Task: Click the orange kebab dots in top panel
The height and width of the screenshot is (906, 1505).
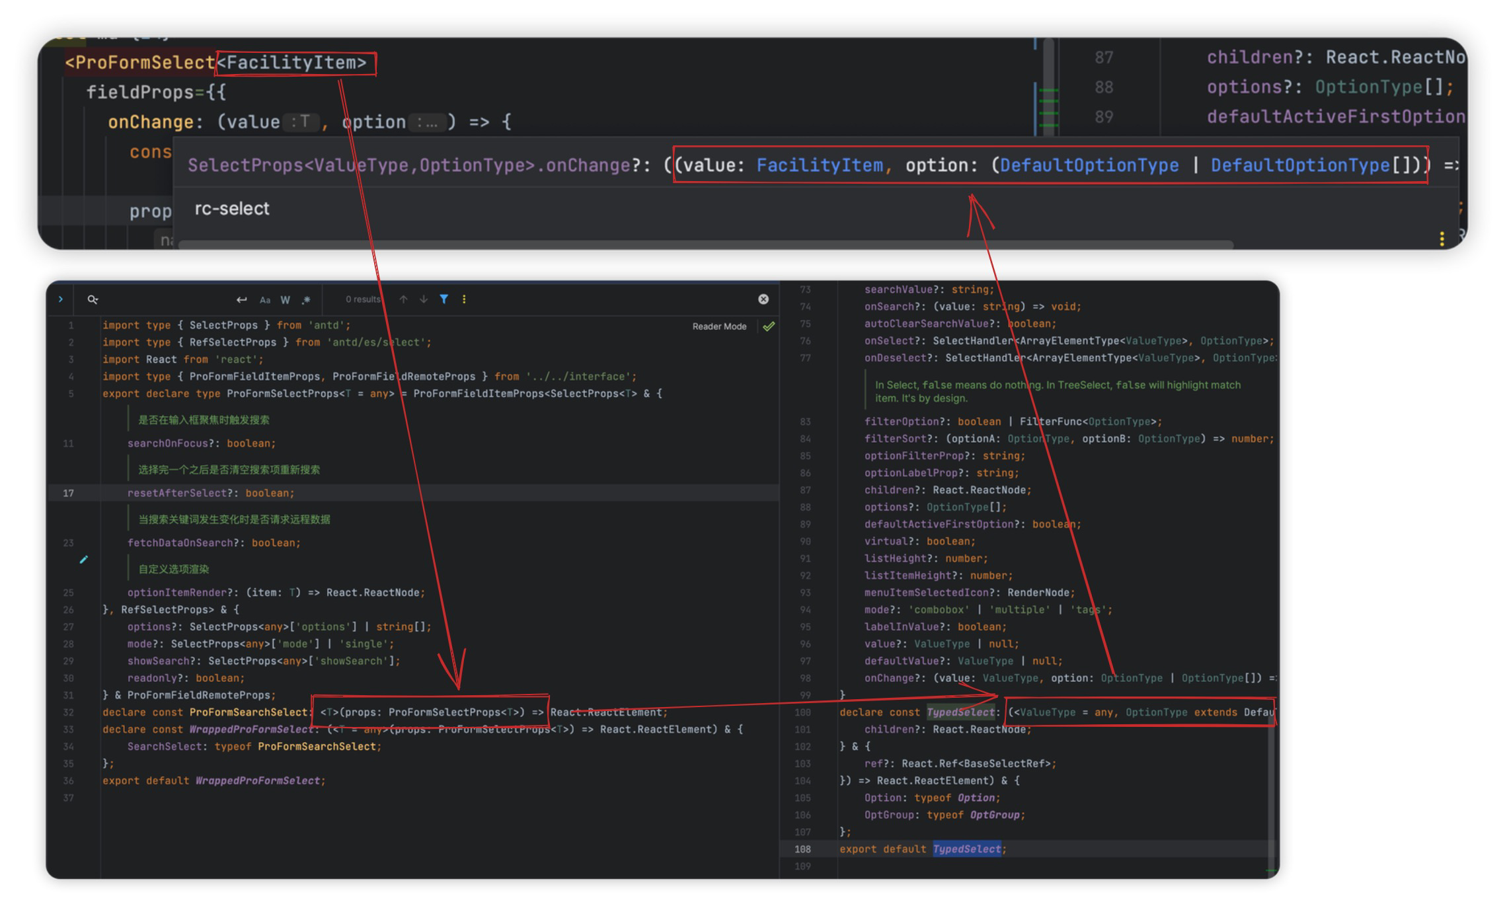Action: point(1442,240)
